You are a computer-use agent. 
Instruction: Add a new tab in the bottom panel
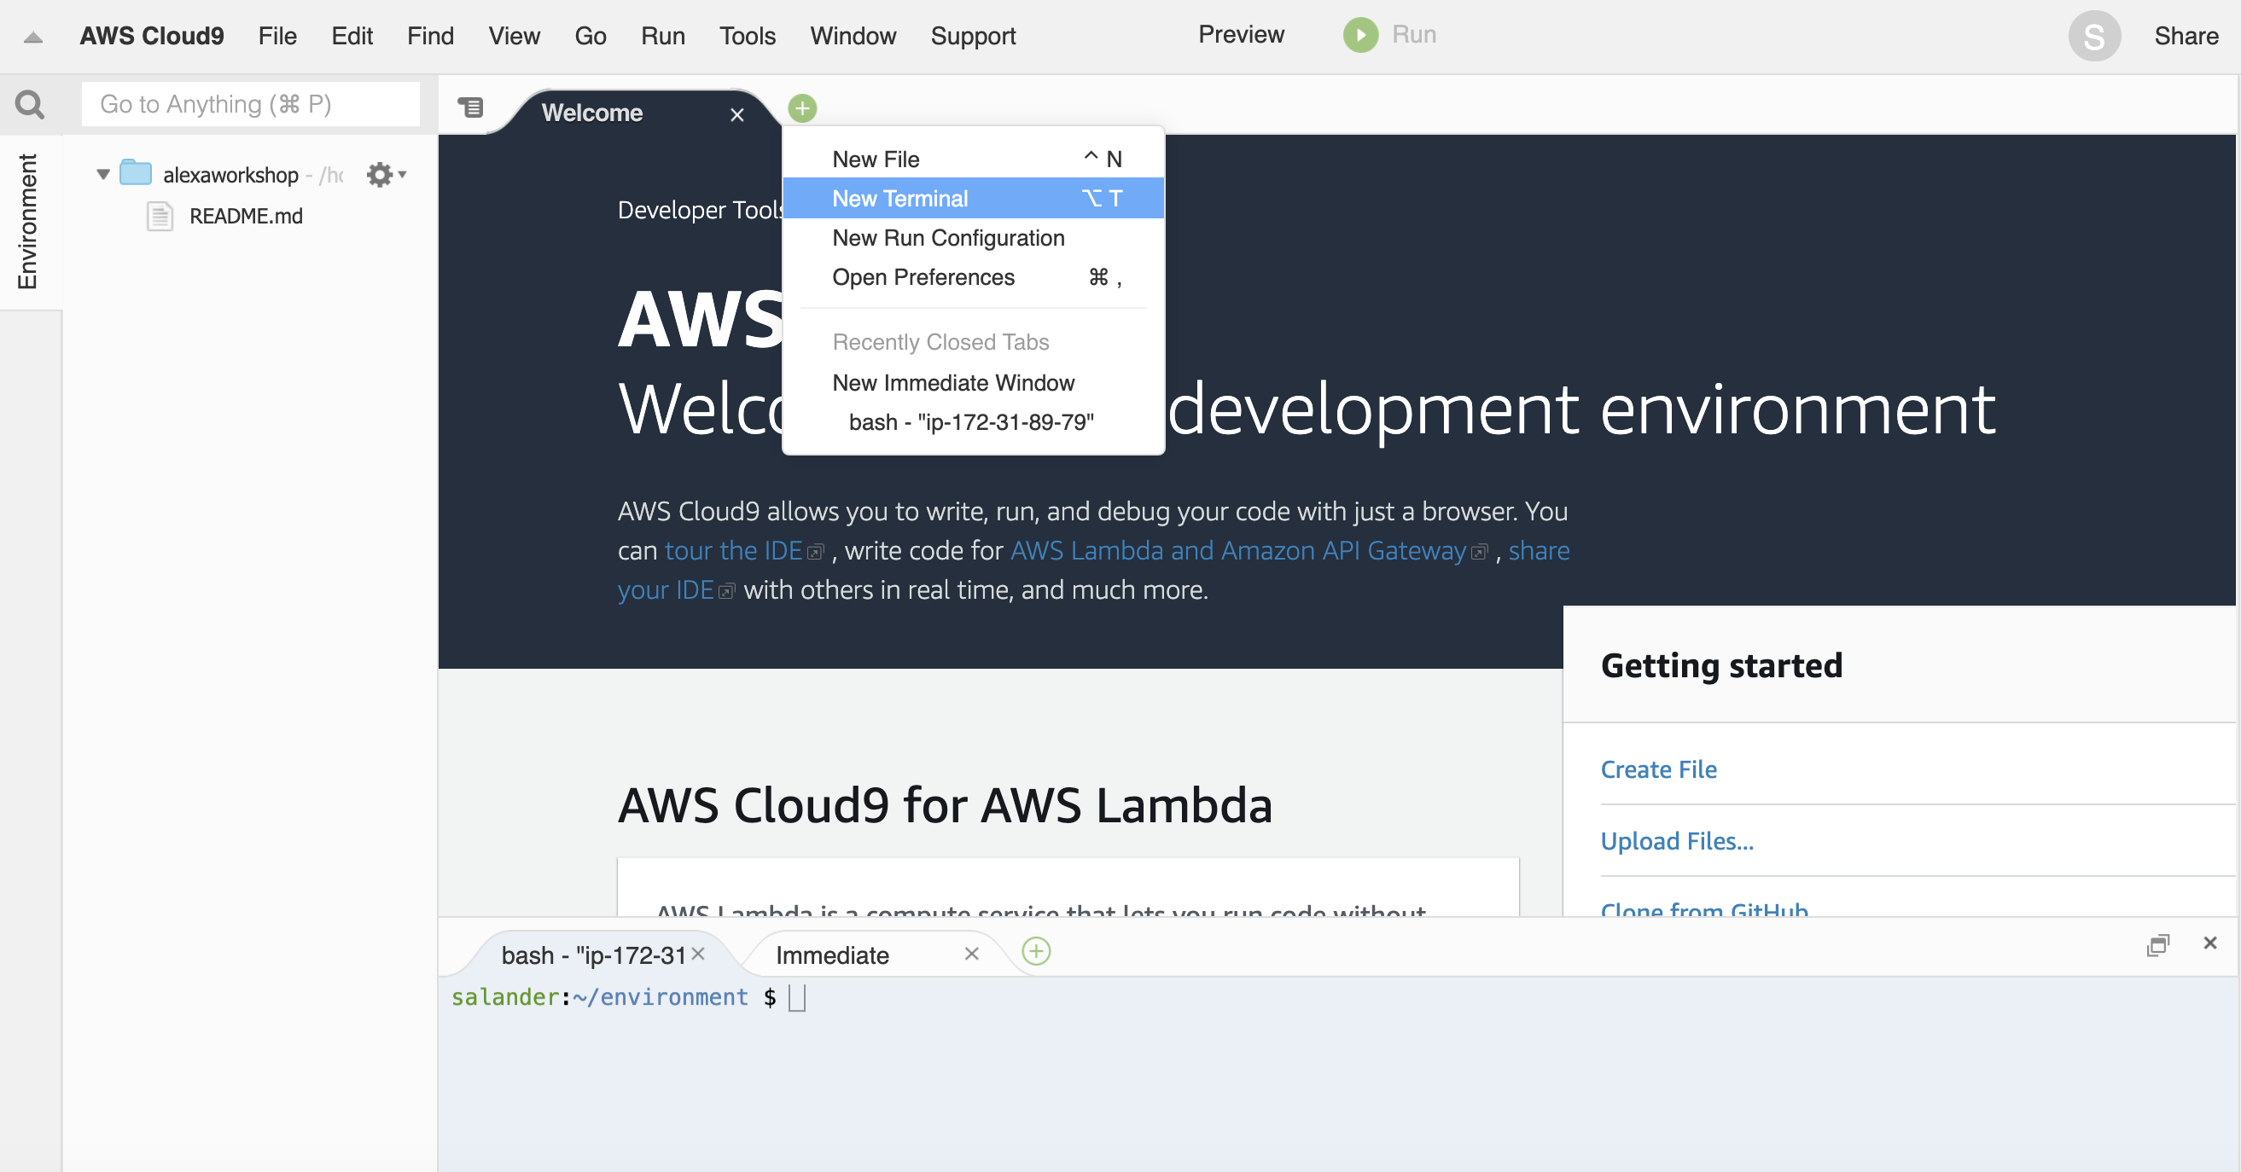1035,951
